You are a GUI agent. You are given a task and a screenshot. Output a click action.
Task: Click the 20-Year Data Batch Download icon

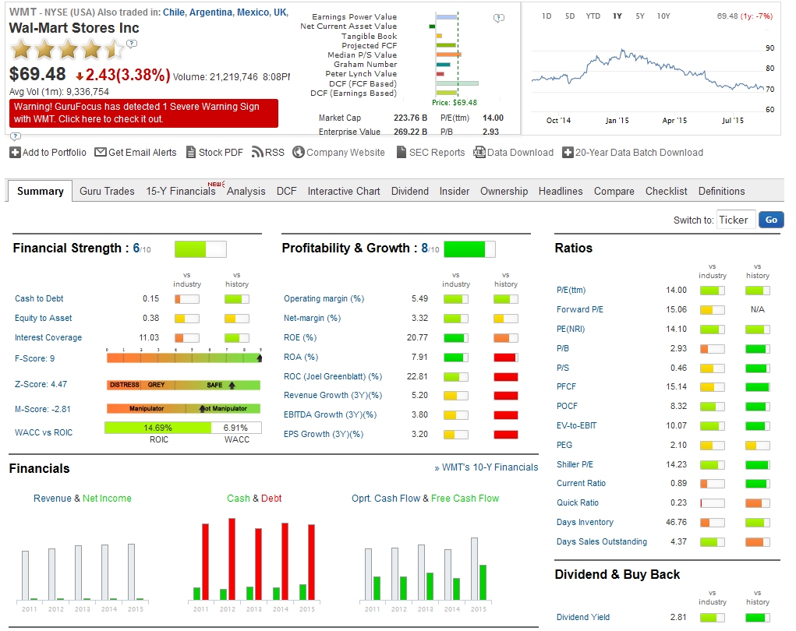click(x=568, y=152)
